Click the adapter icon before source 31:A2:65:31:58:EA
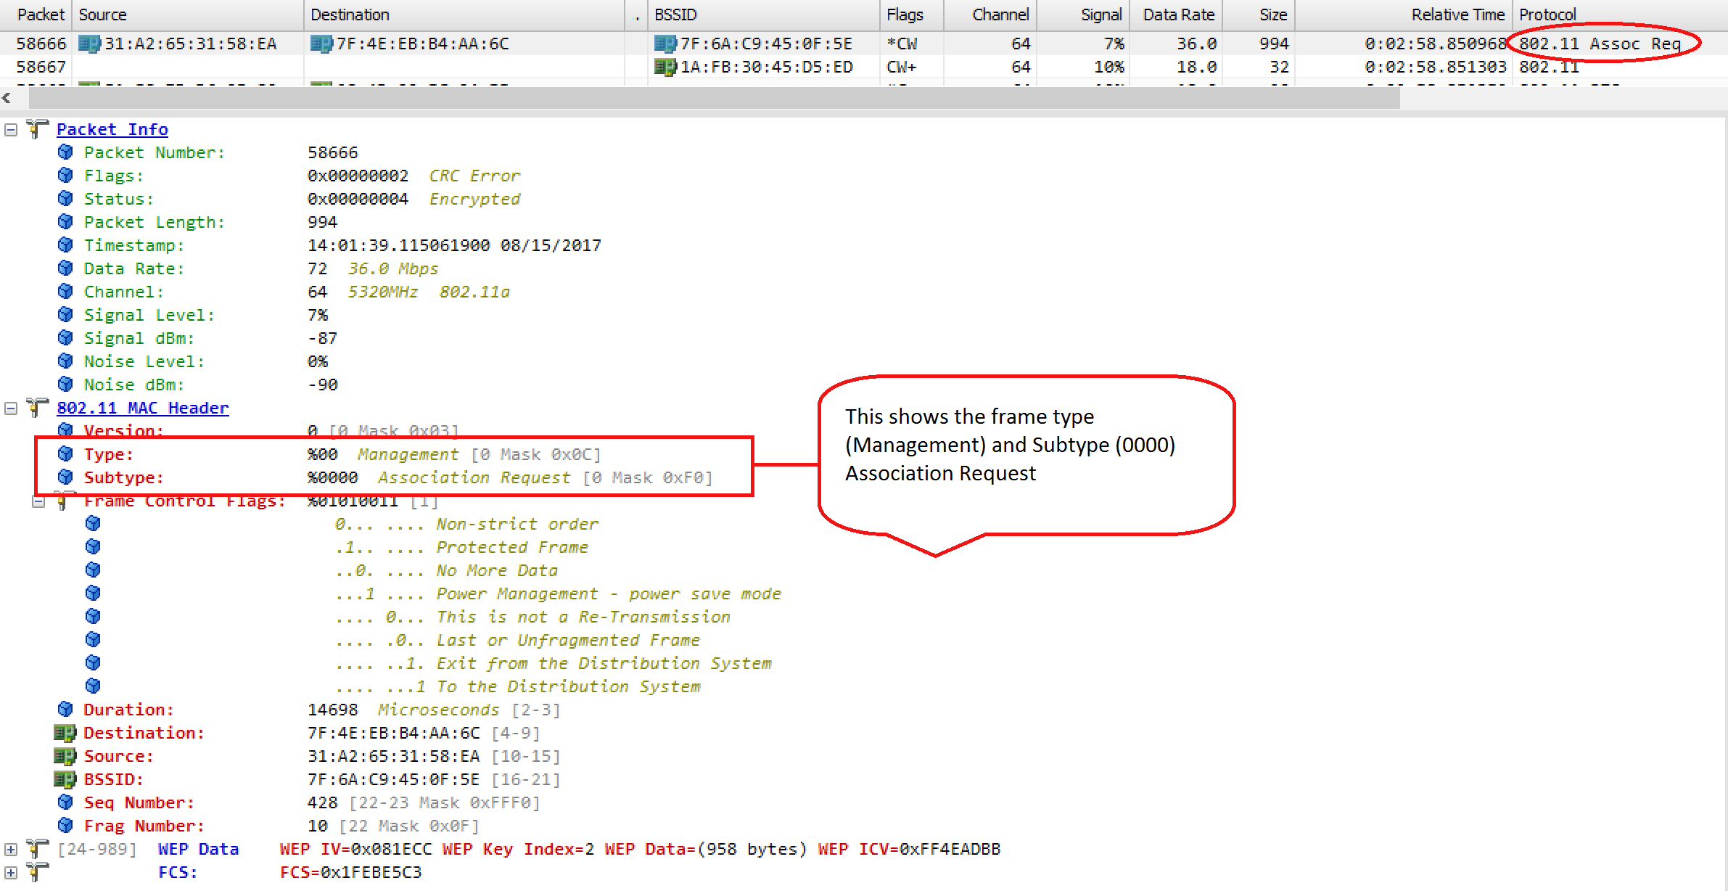Image resolution: width=1728 pixels, height=891 pixels. point(89,44)
